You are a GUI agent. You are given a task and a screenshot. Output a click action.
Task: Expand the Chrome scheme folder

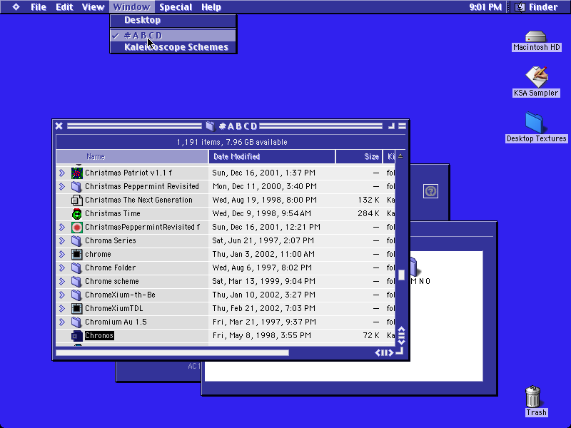pyautogui.click(x=62, y=281)
